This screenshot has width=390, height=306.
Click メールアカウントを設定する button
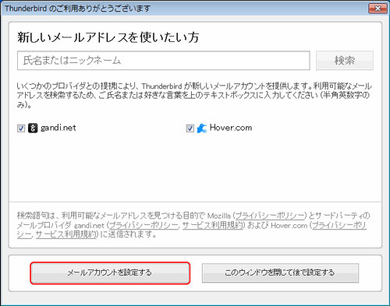coord(110,273)
